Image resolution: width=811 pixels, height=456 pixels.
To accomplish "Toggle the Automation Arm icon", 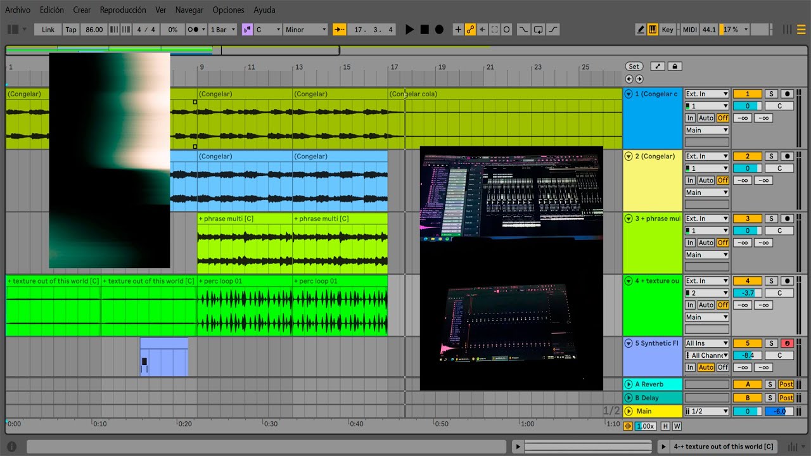I will click(470, 30).
